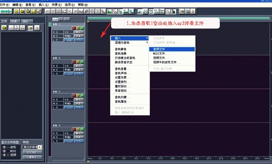Viewport: 272px width, 164px height.
Task: Toggle the 波形 file type checkbox
Action: coord(3,146)
